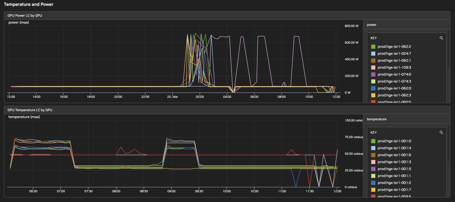455x202 pixels.
Task: Click the temperature (max) chart title
Action: coord(24,117)
